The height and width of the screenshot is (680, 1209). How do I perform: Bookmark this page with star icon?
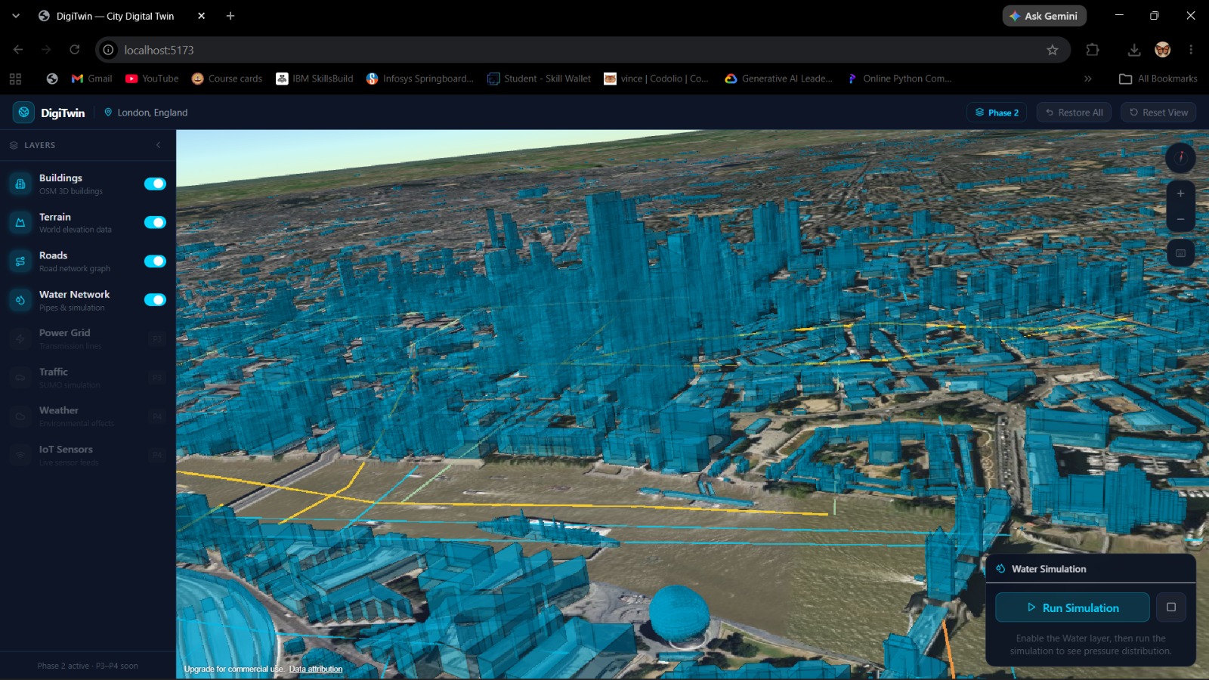1052,50
